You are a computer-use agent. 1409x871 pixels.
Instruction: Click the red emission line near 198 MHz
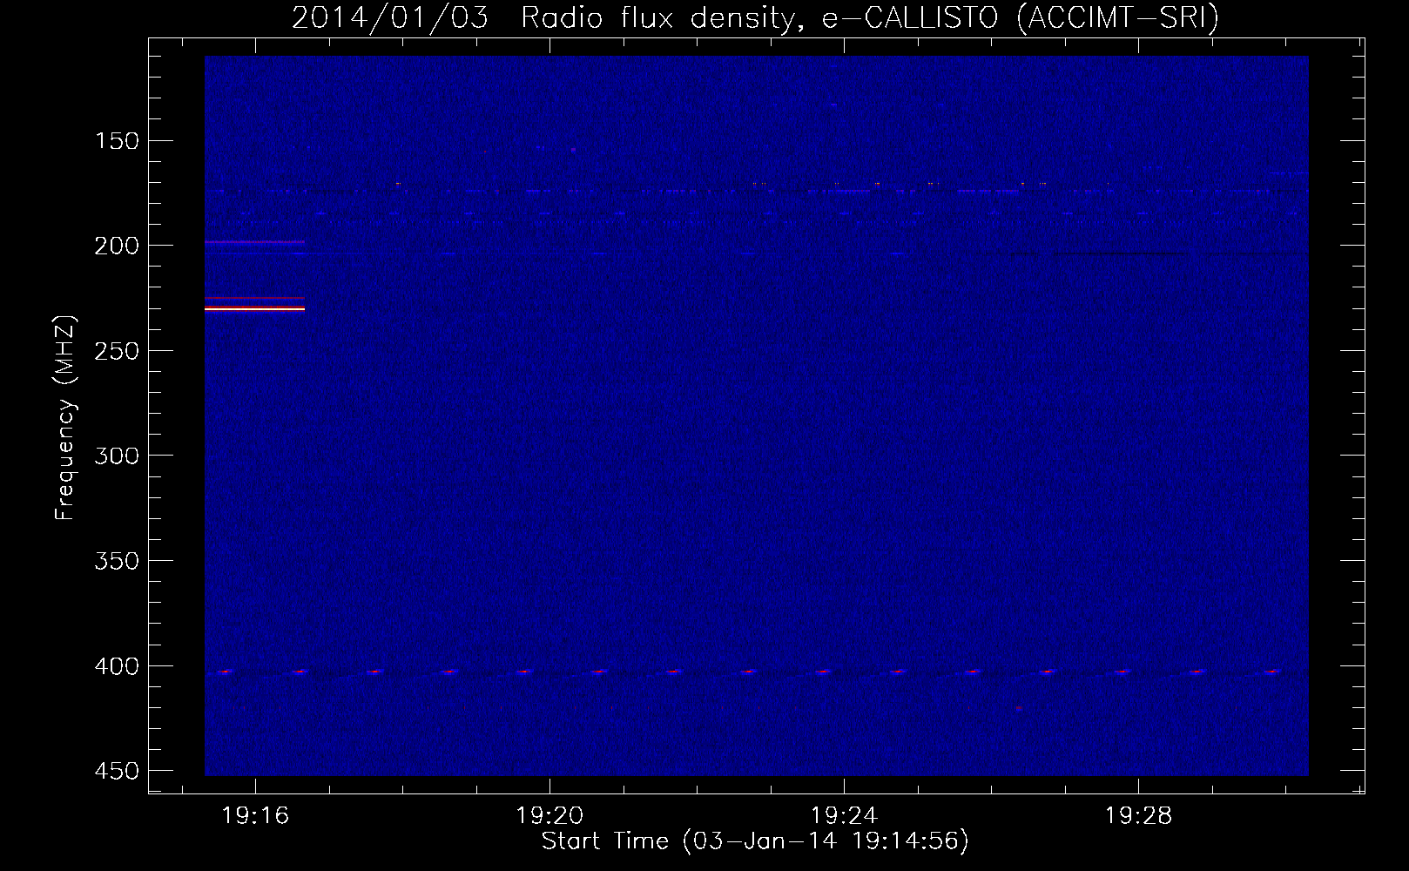(x=254, y=242)
